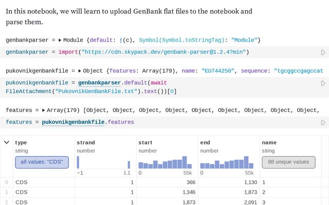Screen dimensions: 329x205
Task: Open table options chevron beside type column
Action: 7,142
